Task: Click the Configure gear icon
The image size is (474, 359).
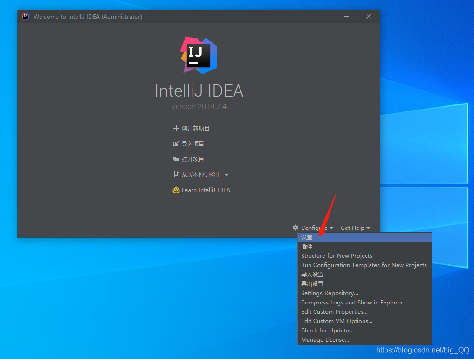Action: coord(295,228)
